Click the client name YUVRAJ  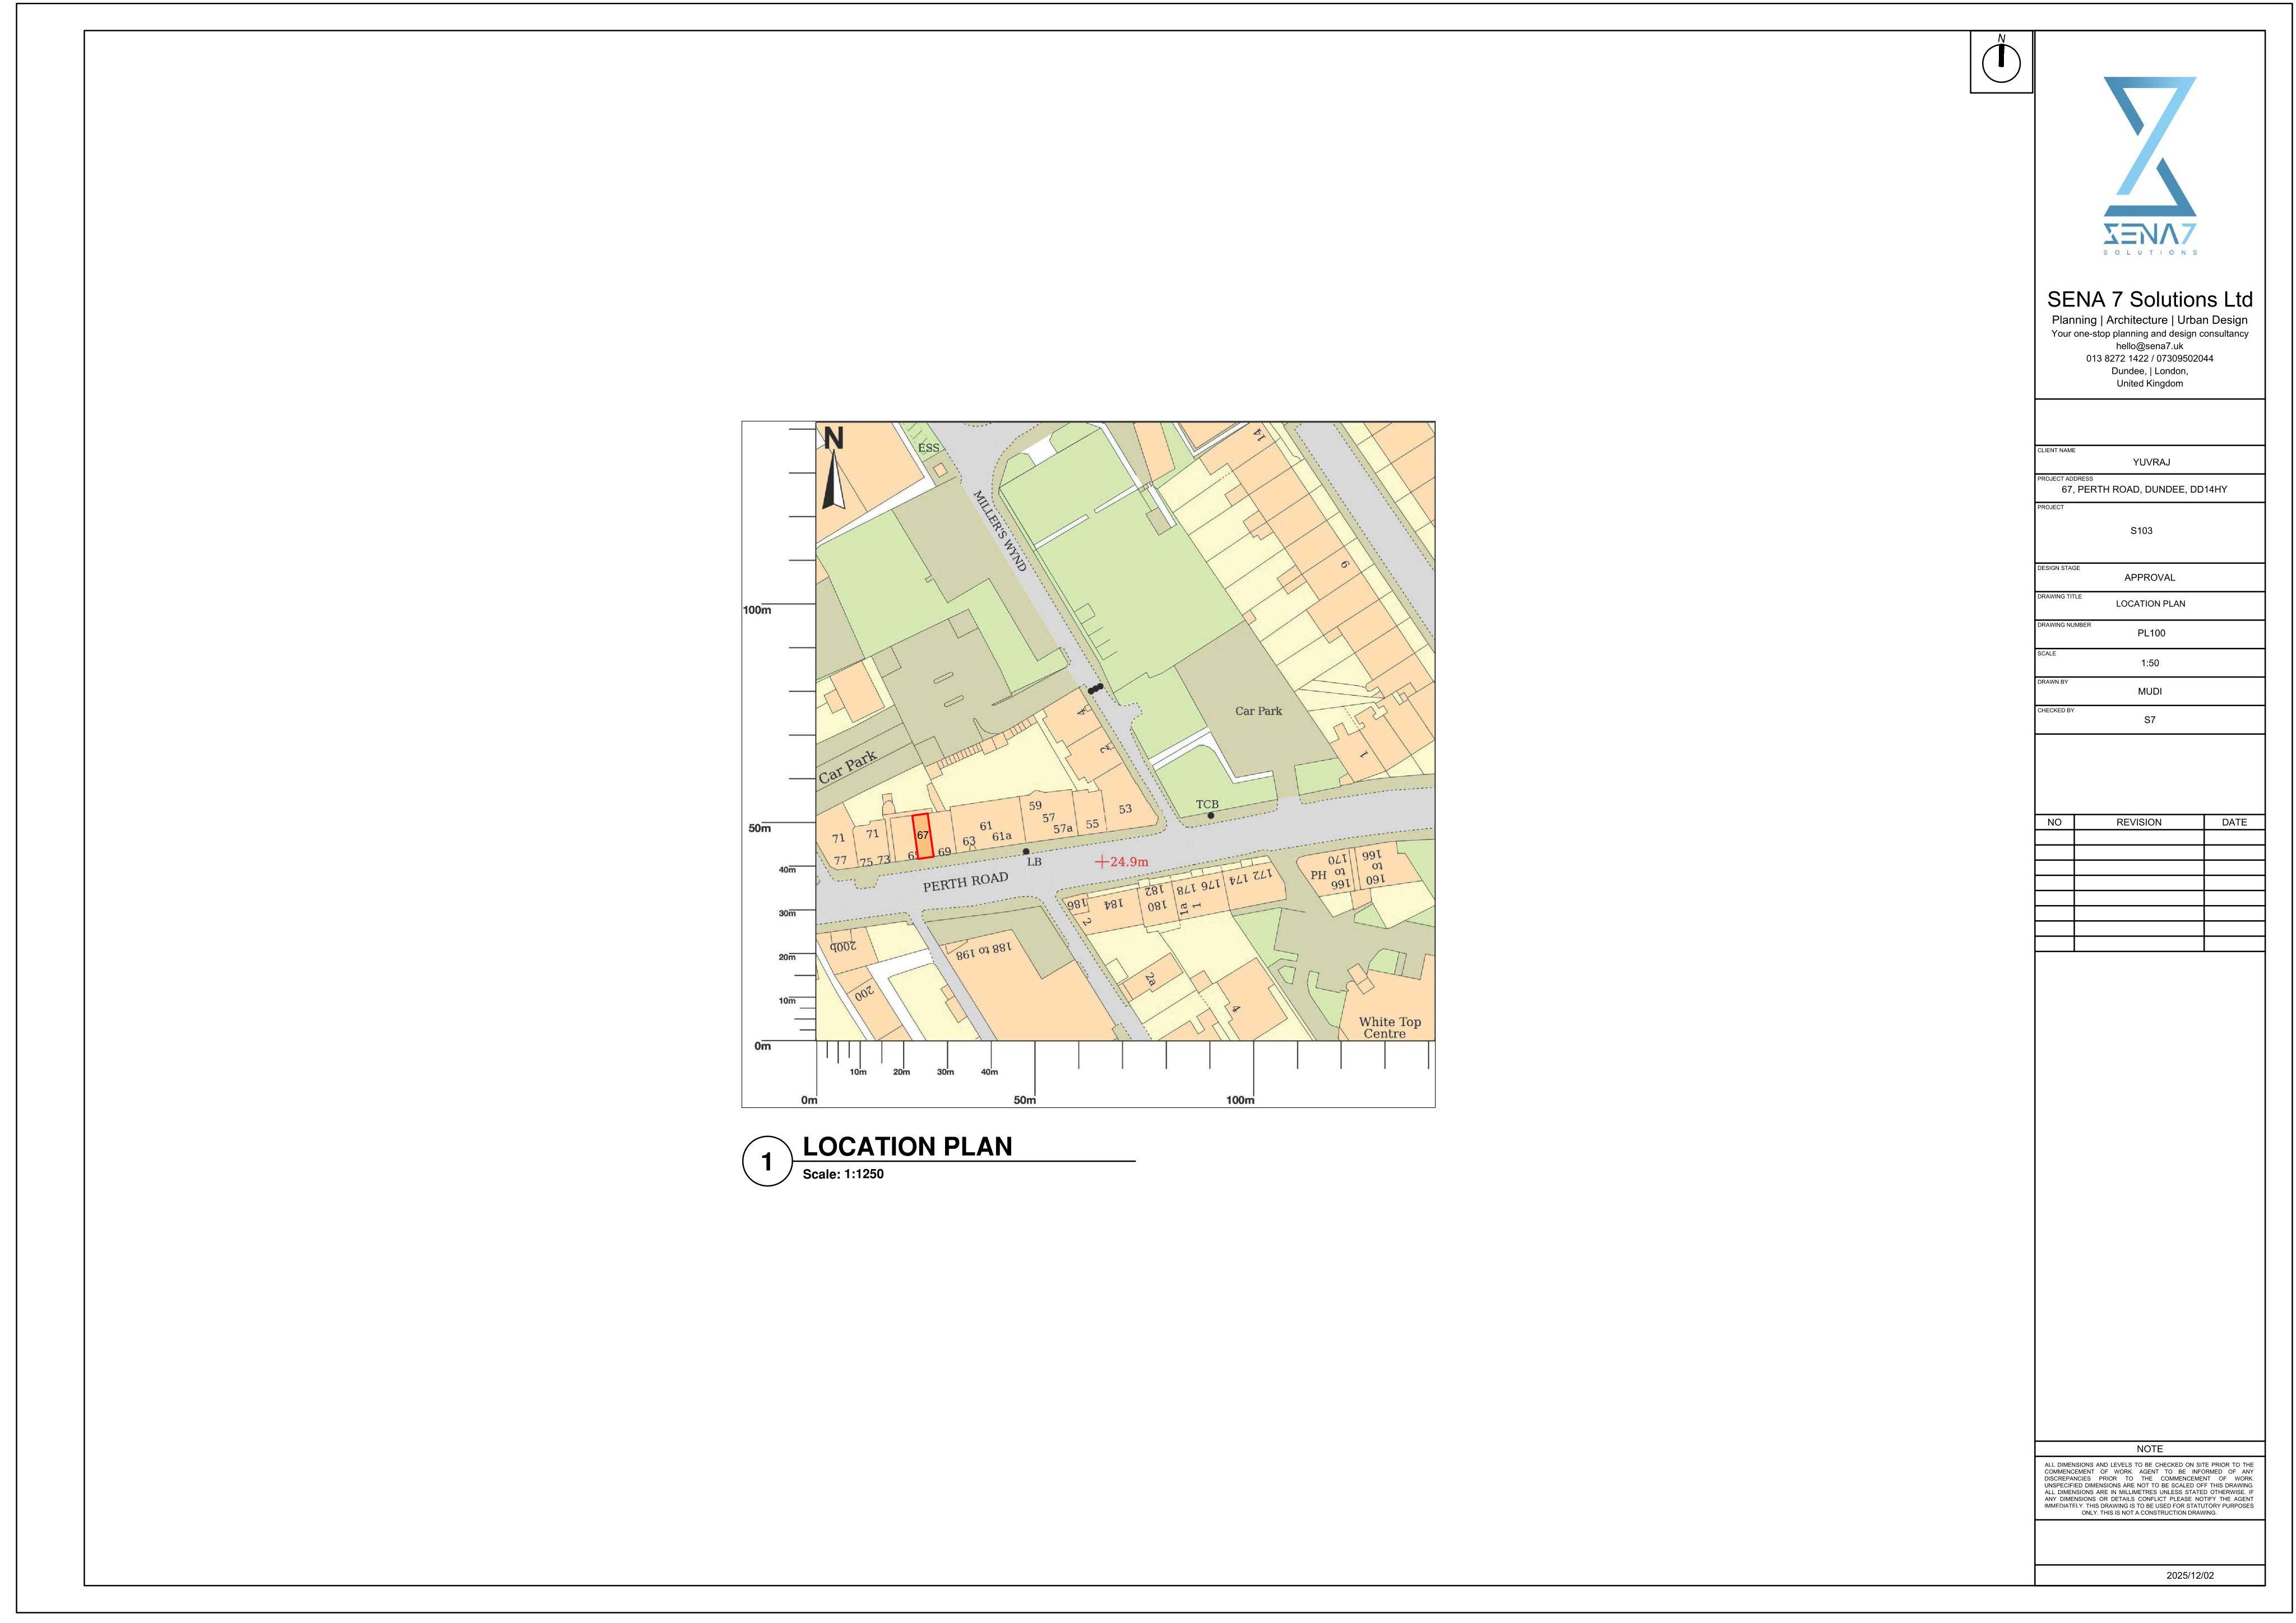click(x=2151, y=462)
